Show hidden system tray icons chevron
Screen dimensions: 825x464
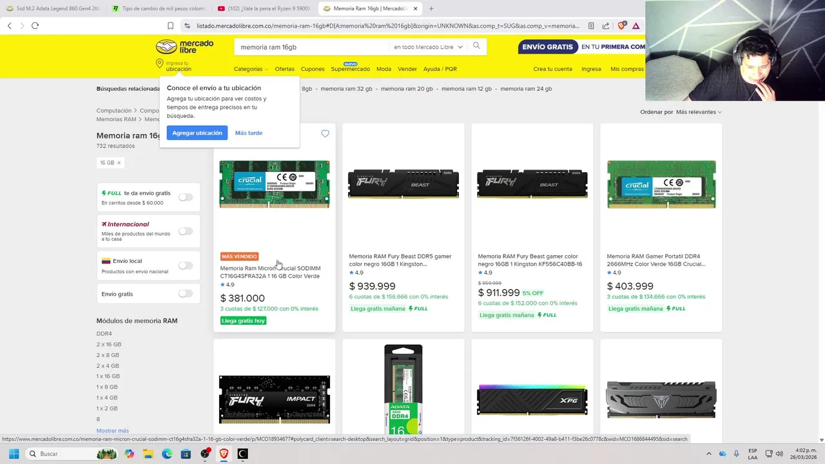pos(709,454)
